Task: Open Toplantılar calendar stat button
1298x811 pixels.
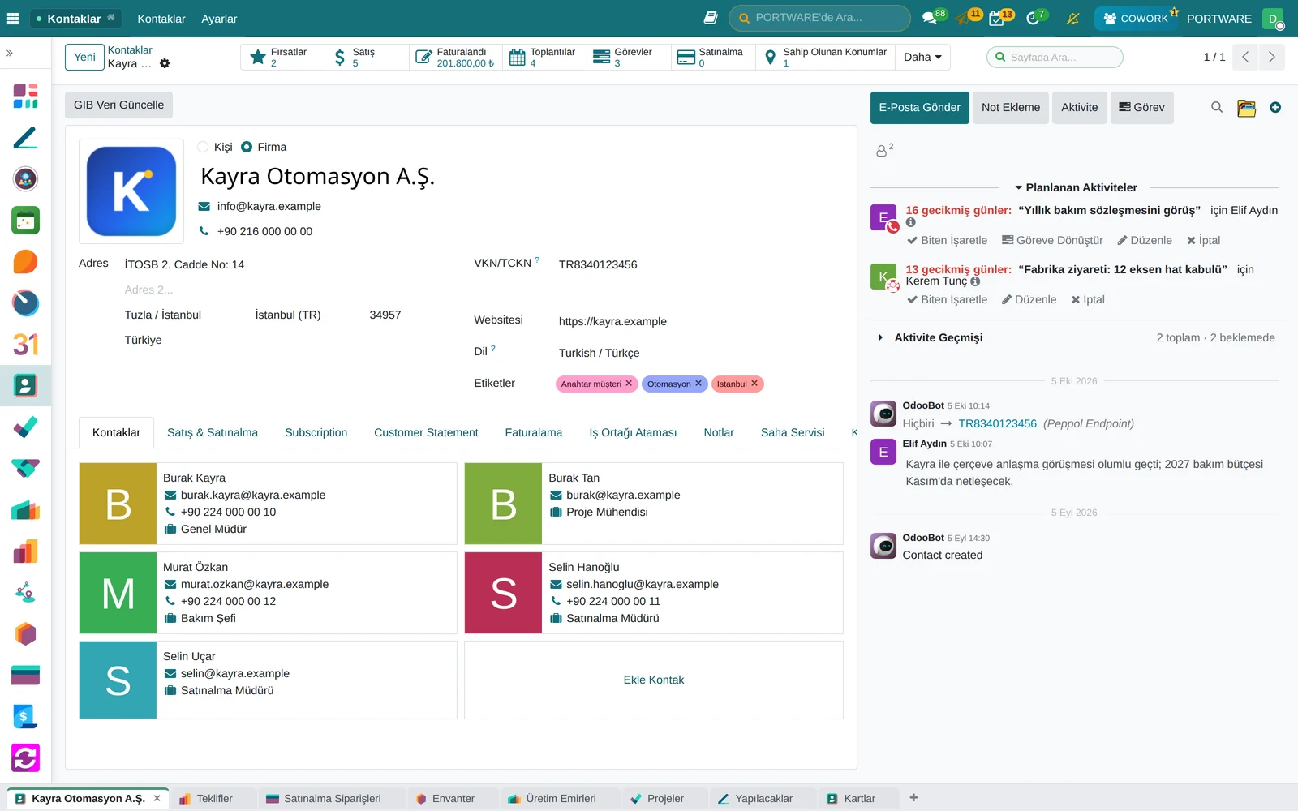Action: pos(544,57)
